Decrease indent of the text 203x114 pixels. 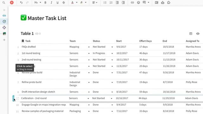point(117,3)
